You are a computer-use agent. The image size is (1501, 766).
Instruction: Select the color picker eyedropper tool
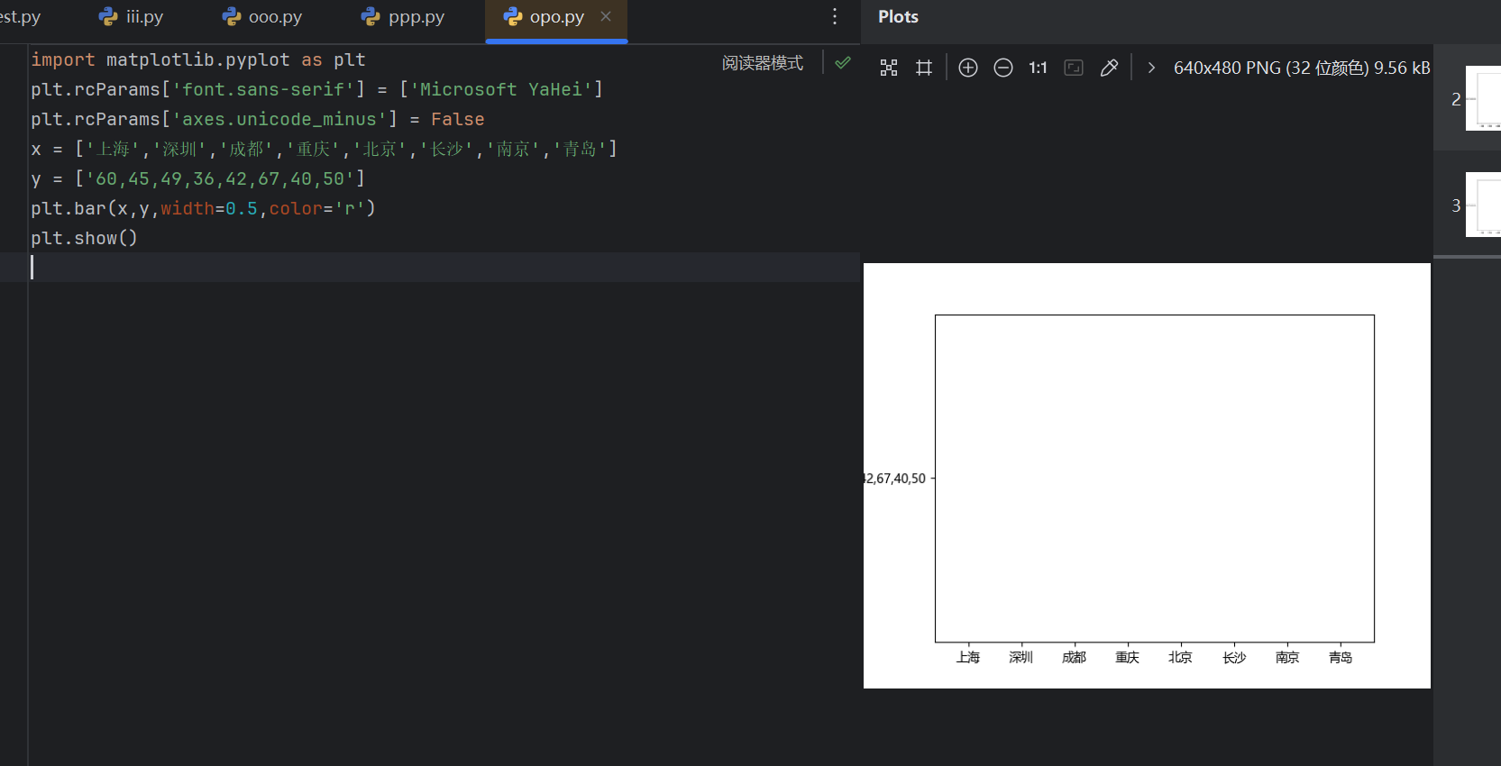[1109, 68]
